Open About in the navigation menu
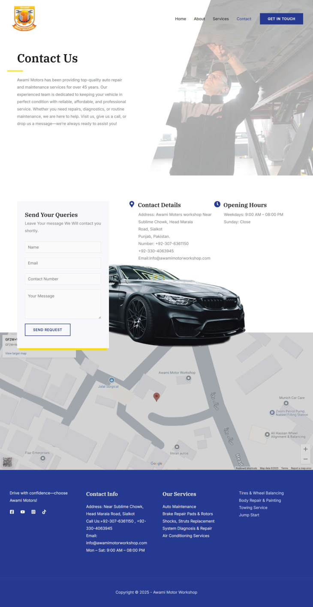313x607 pixels. 199,19
